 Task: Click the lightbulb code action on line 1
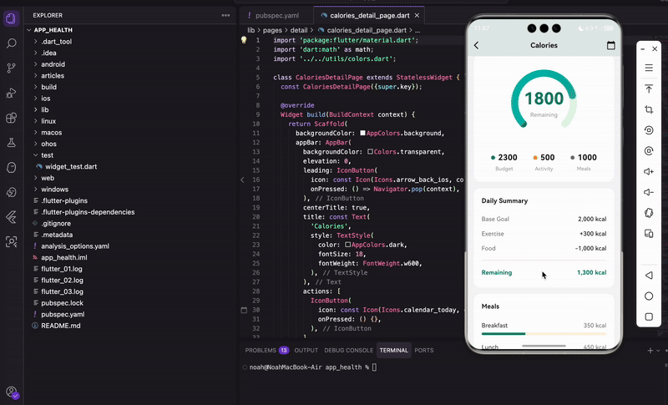pyautogui.click(x=244, y=40)
